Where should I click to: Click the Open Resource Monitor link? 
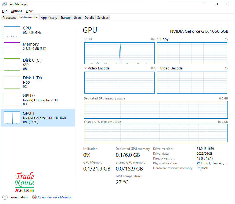tap(55, 197)
